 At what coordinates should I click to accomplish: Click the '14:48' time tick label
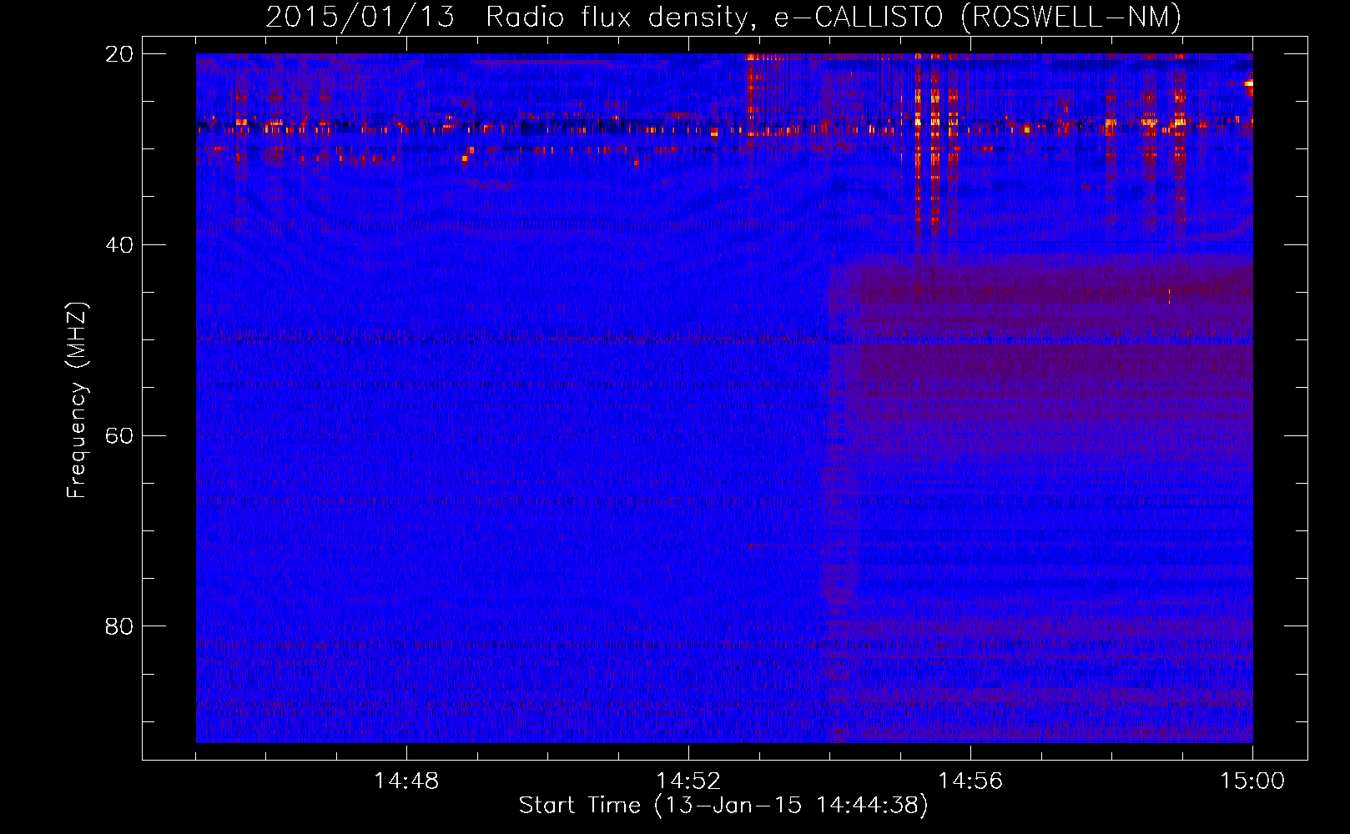coord(406,781)
